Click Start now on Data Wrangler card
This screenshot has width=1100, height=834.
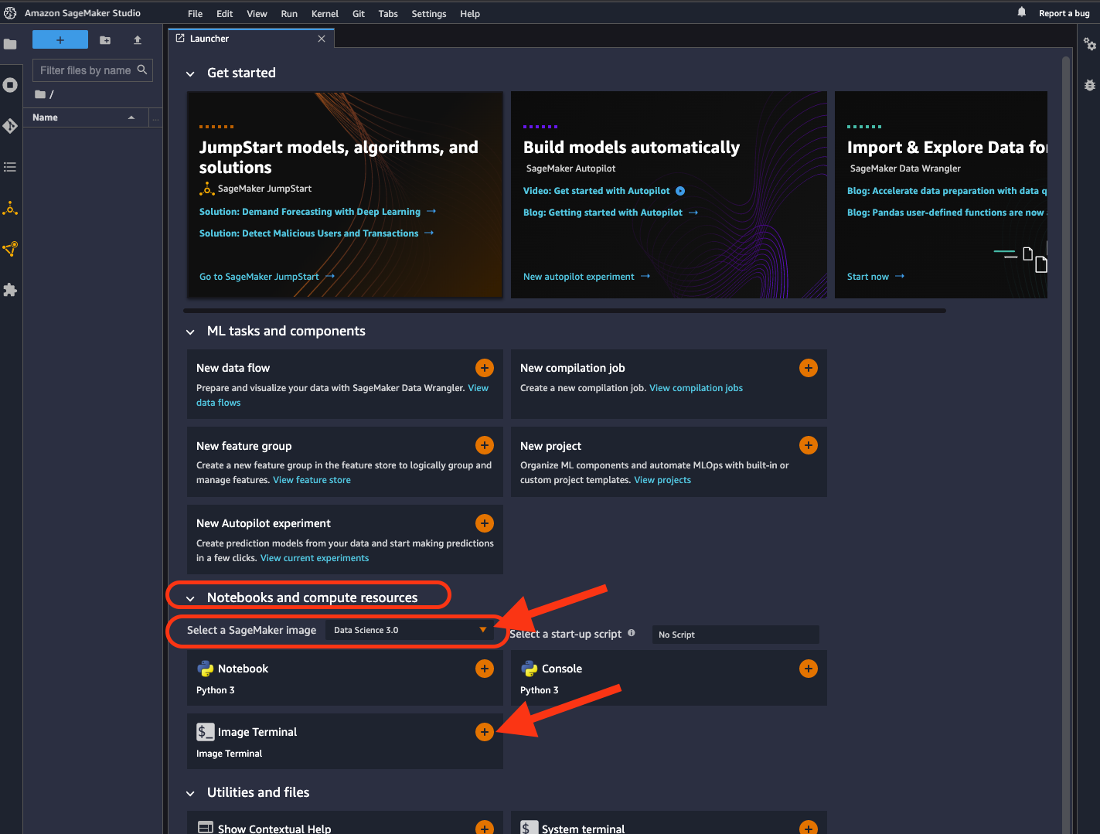click(x=876, y=277)
